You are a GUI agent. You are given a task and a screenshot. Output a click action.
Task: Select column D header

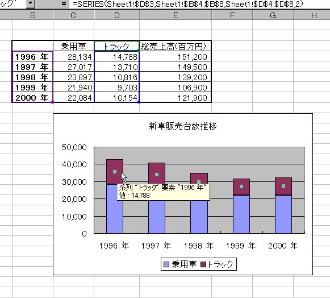pos(117,15)
